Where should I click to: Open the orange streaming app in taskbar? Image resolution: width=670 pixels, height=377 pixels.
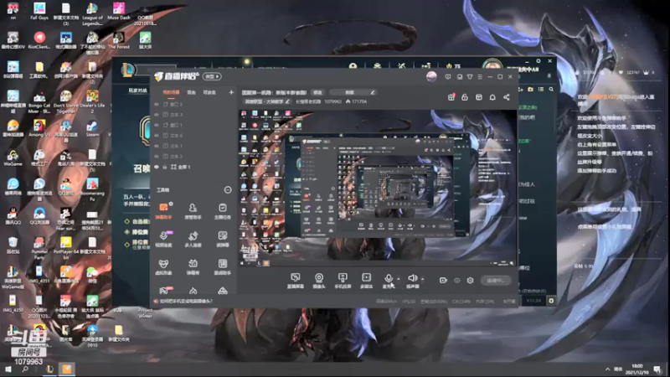coord(67,369)
